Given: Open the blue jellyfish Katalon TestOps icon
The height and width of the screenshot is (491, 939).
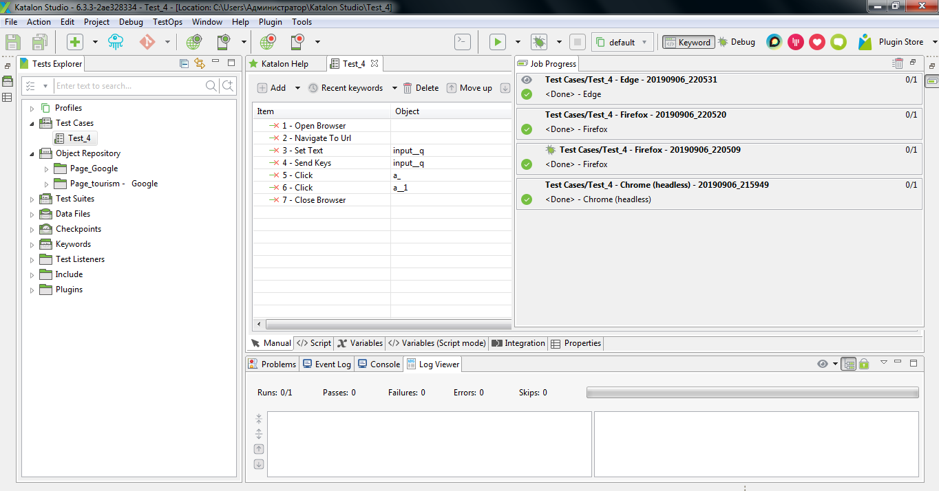Looking at the screenshot, I should click(116, 42).
